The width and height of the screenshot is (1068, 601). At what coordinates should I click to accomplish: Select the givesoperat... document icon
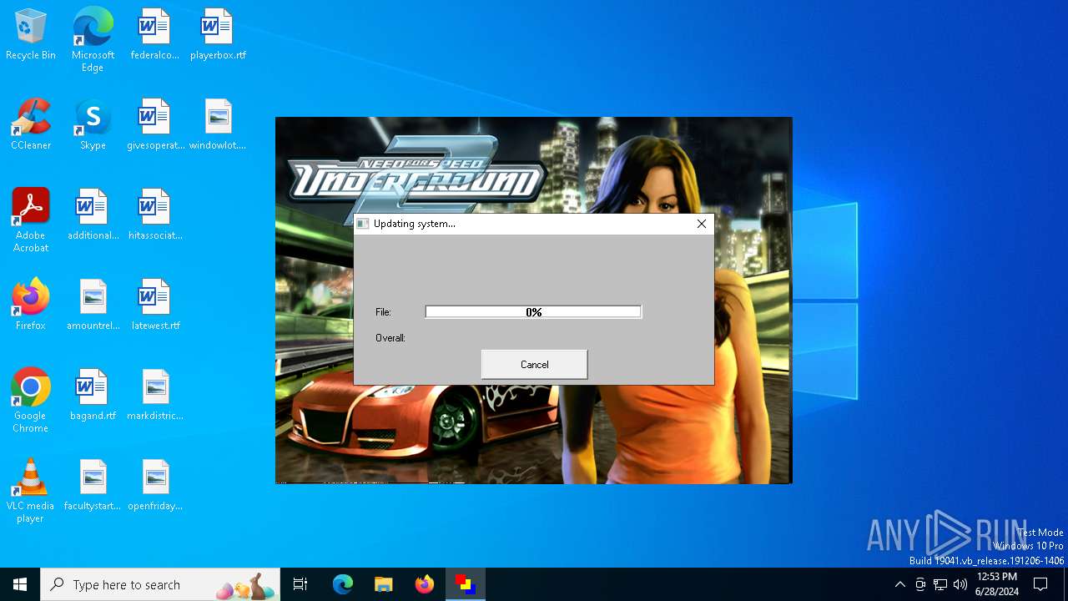[x=155, y=125]
